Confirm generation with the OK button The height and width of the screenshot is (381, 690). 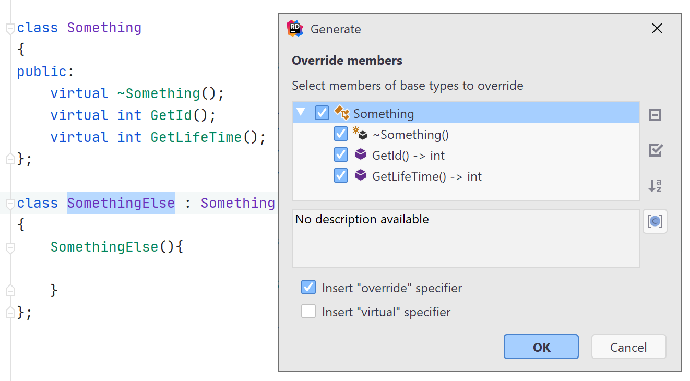[x=541, y=347]
